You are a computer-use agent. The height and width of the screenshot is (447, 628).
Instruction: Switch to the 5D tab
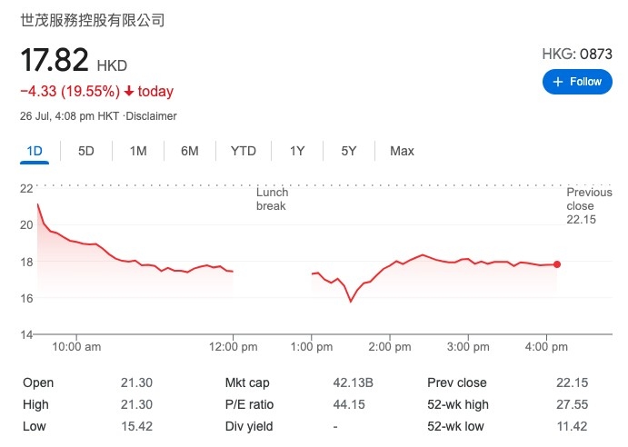pyautogui.click(x=86, y=151)
